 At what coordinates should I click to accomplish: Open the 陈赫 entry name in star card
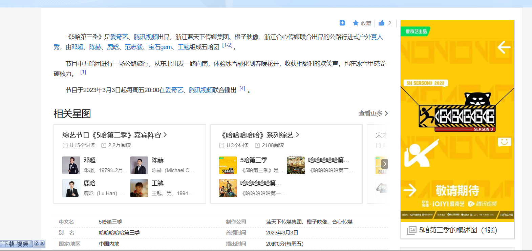pyautogui.click(x=157, y=160)
